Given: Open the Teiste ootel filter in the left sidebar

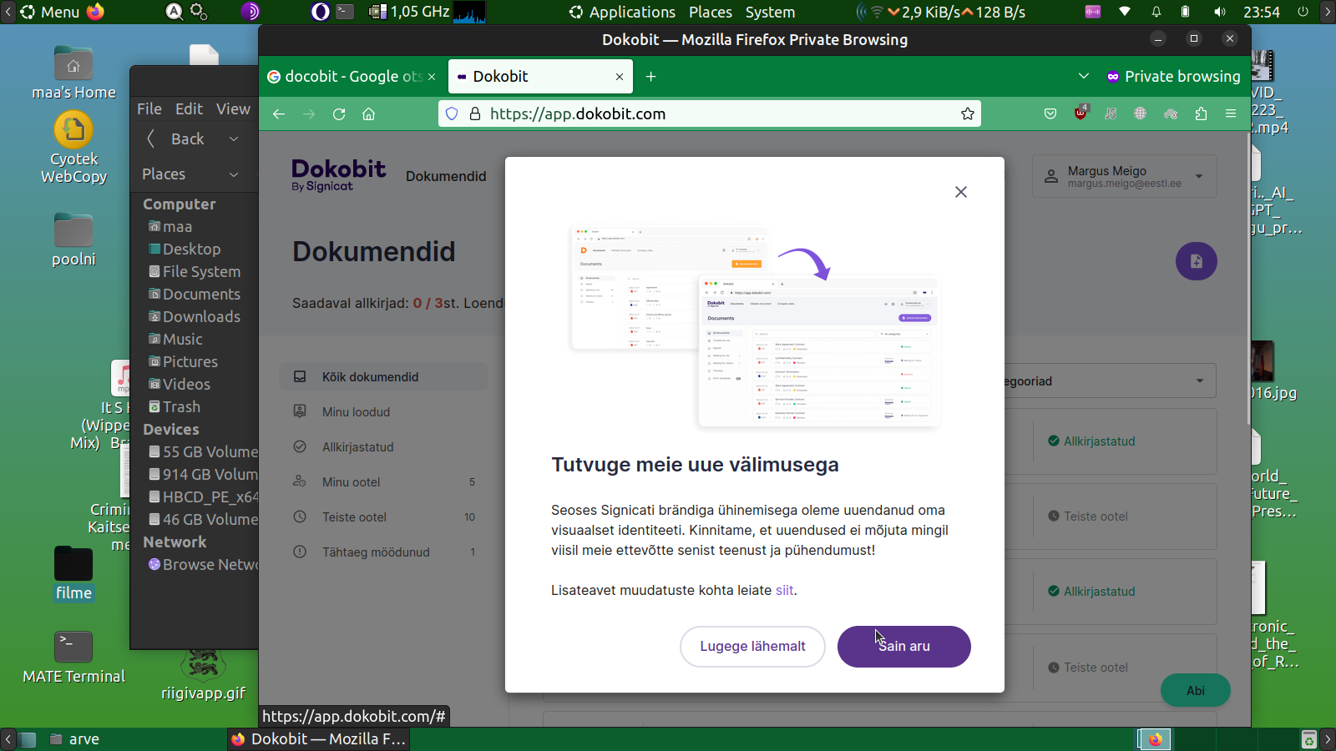Looking at the screenshot, I should pos(384,517).
